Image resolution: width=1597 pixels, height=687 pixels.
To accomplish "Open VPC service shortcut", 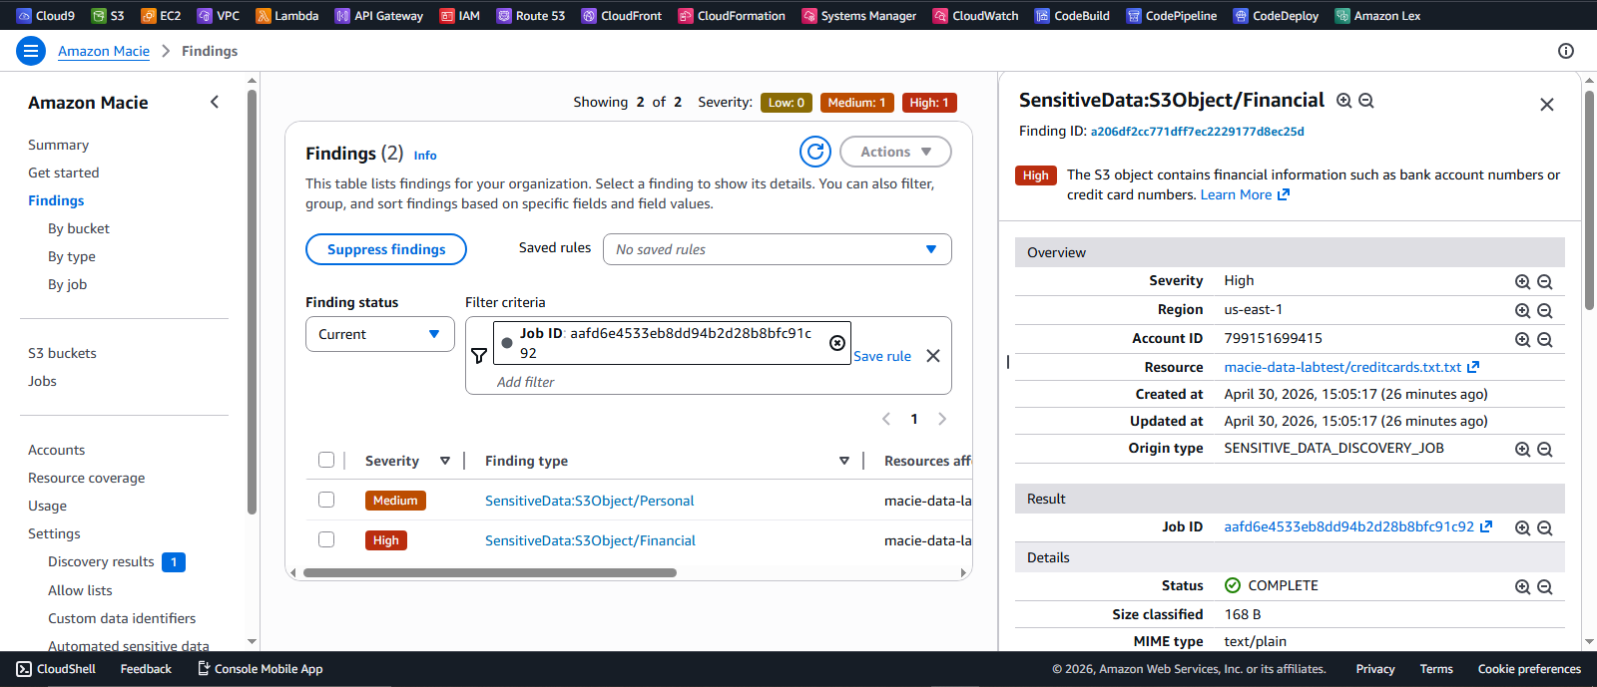I will pos(219,15).
